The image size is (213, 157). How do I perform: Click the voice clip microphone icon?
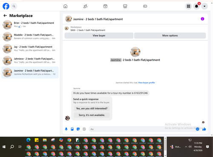(x=66, y=129)
